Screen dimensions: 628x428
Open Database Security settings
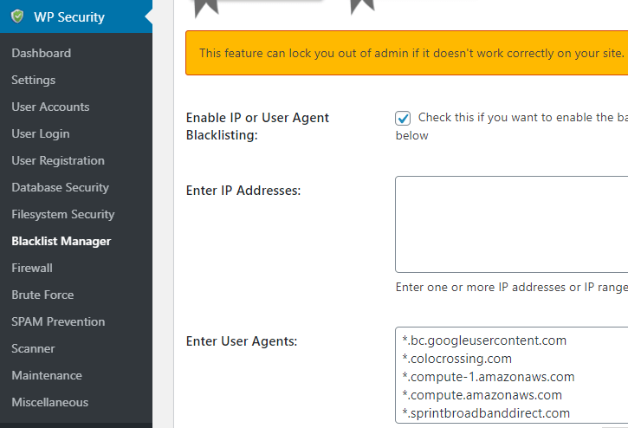tap(60, 187)
